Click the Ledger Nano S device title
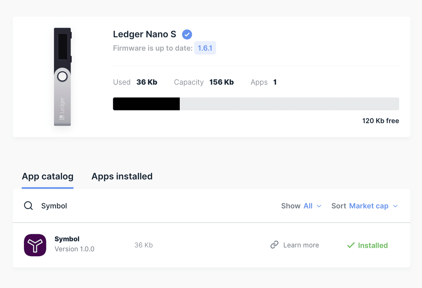Image resolution: width=422 pixels, height=288 pixels. tap(145, 35)
